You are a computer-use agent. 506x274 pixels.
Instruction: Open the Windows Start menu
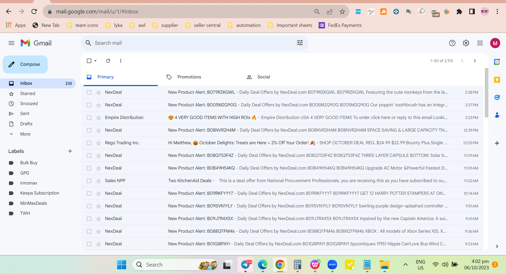(121, 265)
